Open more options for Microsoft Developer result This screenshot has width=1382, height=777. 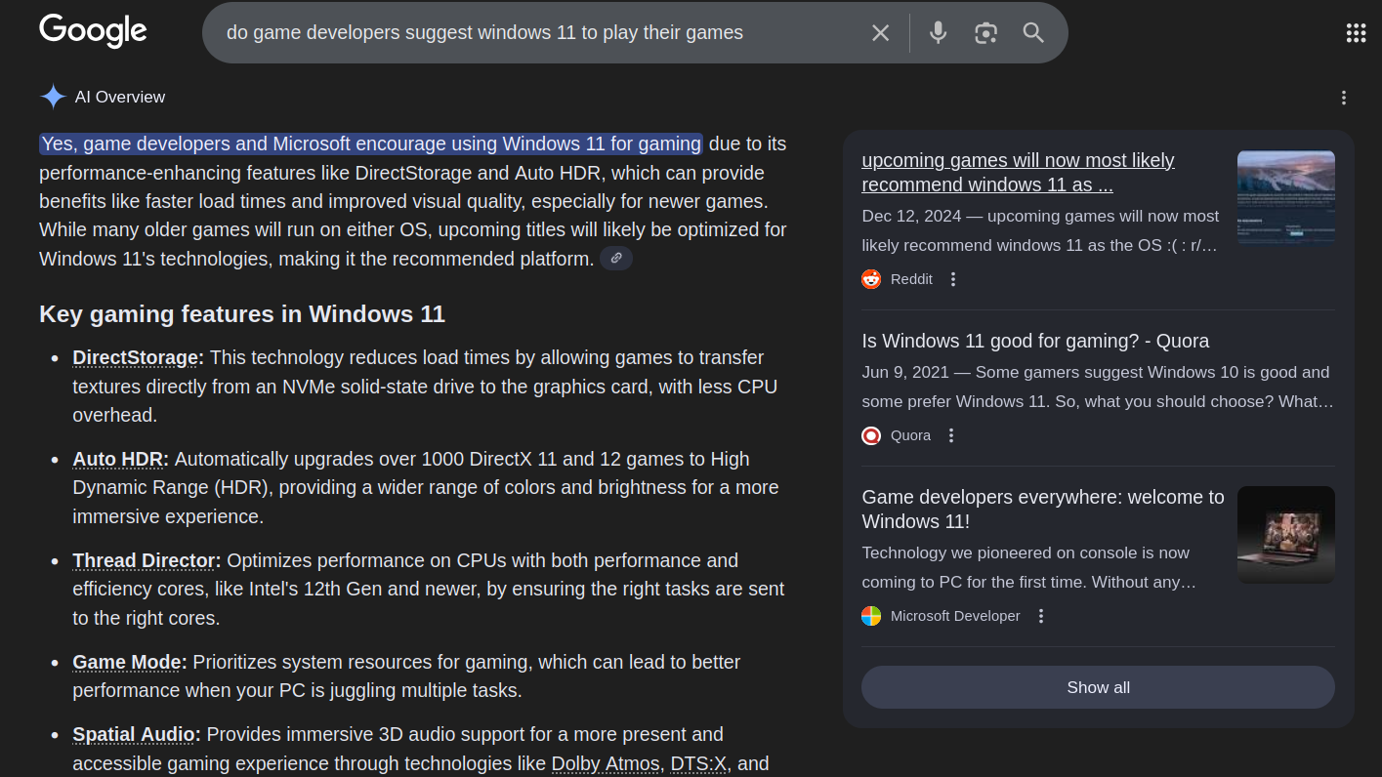pyautogui.click(x=1041, y=616)
